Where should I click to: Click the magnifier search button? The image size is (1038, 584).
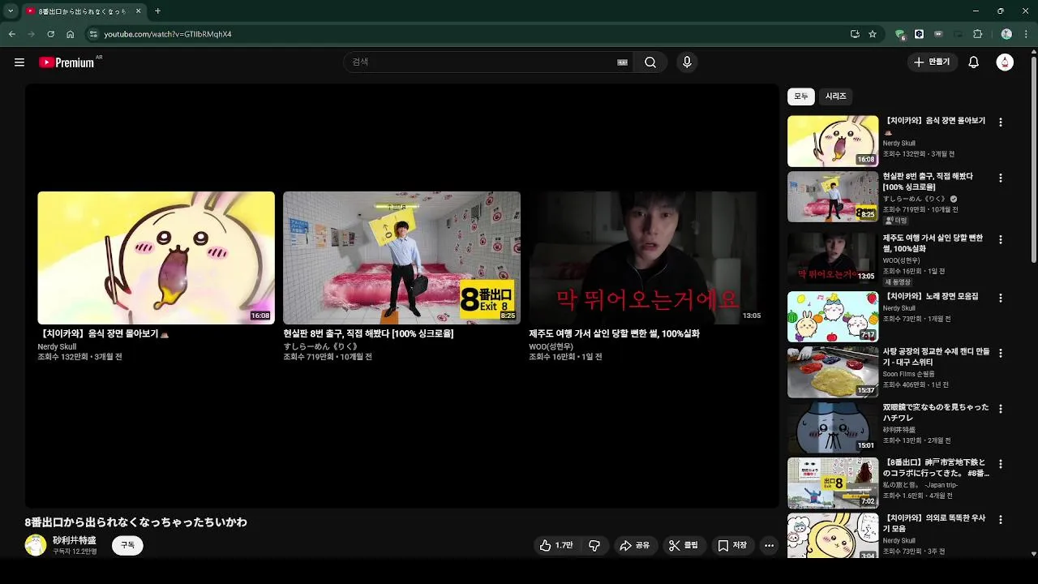650,62
